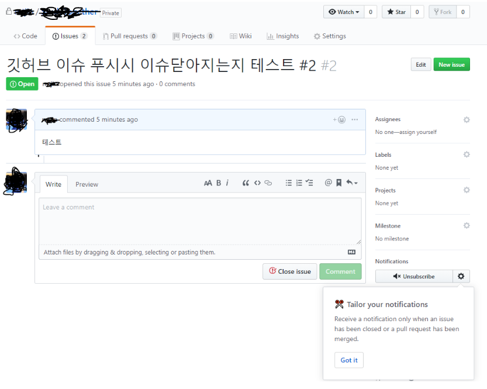
Task: Close this issue
Action: click(290, 271)
